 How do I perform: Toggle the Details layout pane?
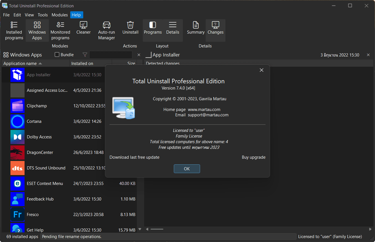[x=173, y=30]
